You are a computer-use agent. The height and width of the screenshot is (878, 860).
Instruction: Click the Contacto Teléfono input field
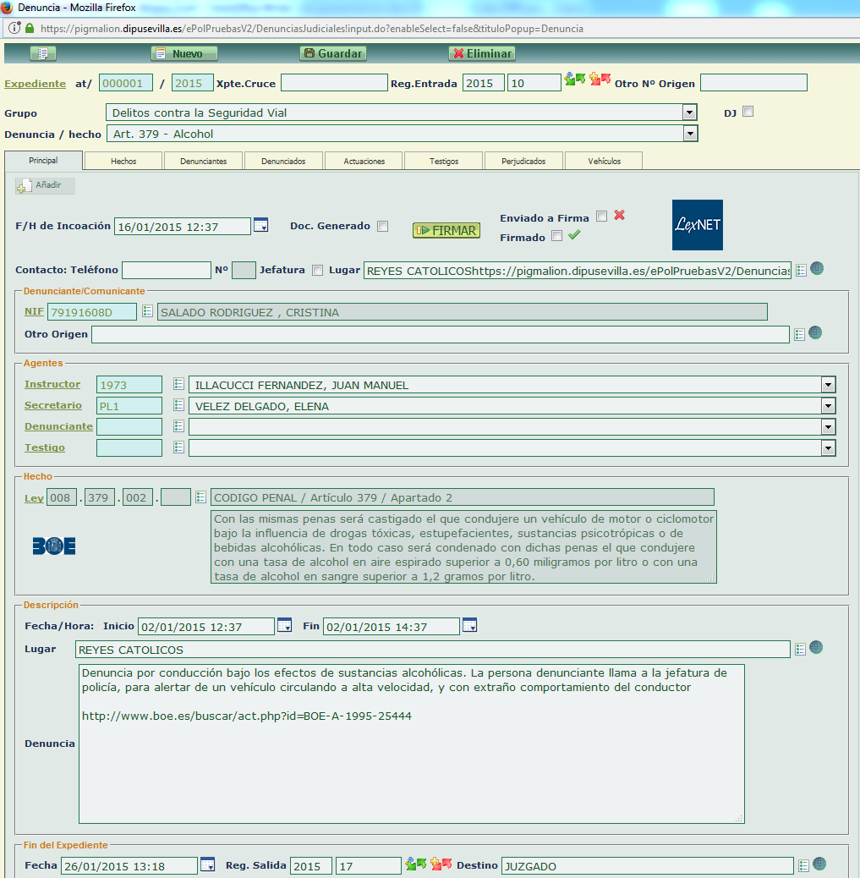166,270
